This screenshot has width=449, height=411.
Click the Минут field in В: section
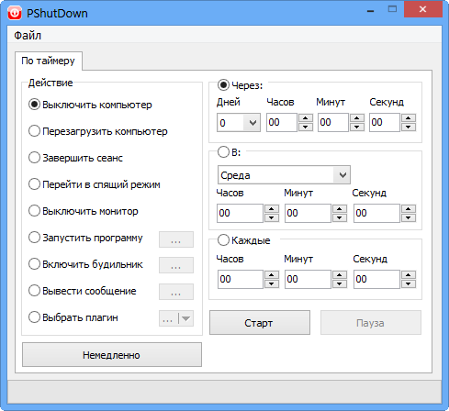(x=308, y=213)
